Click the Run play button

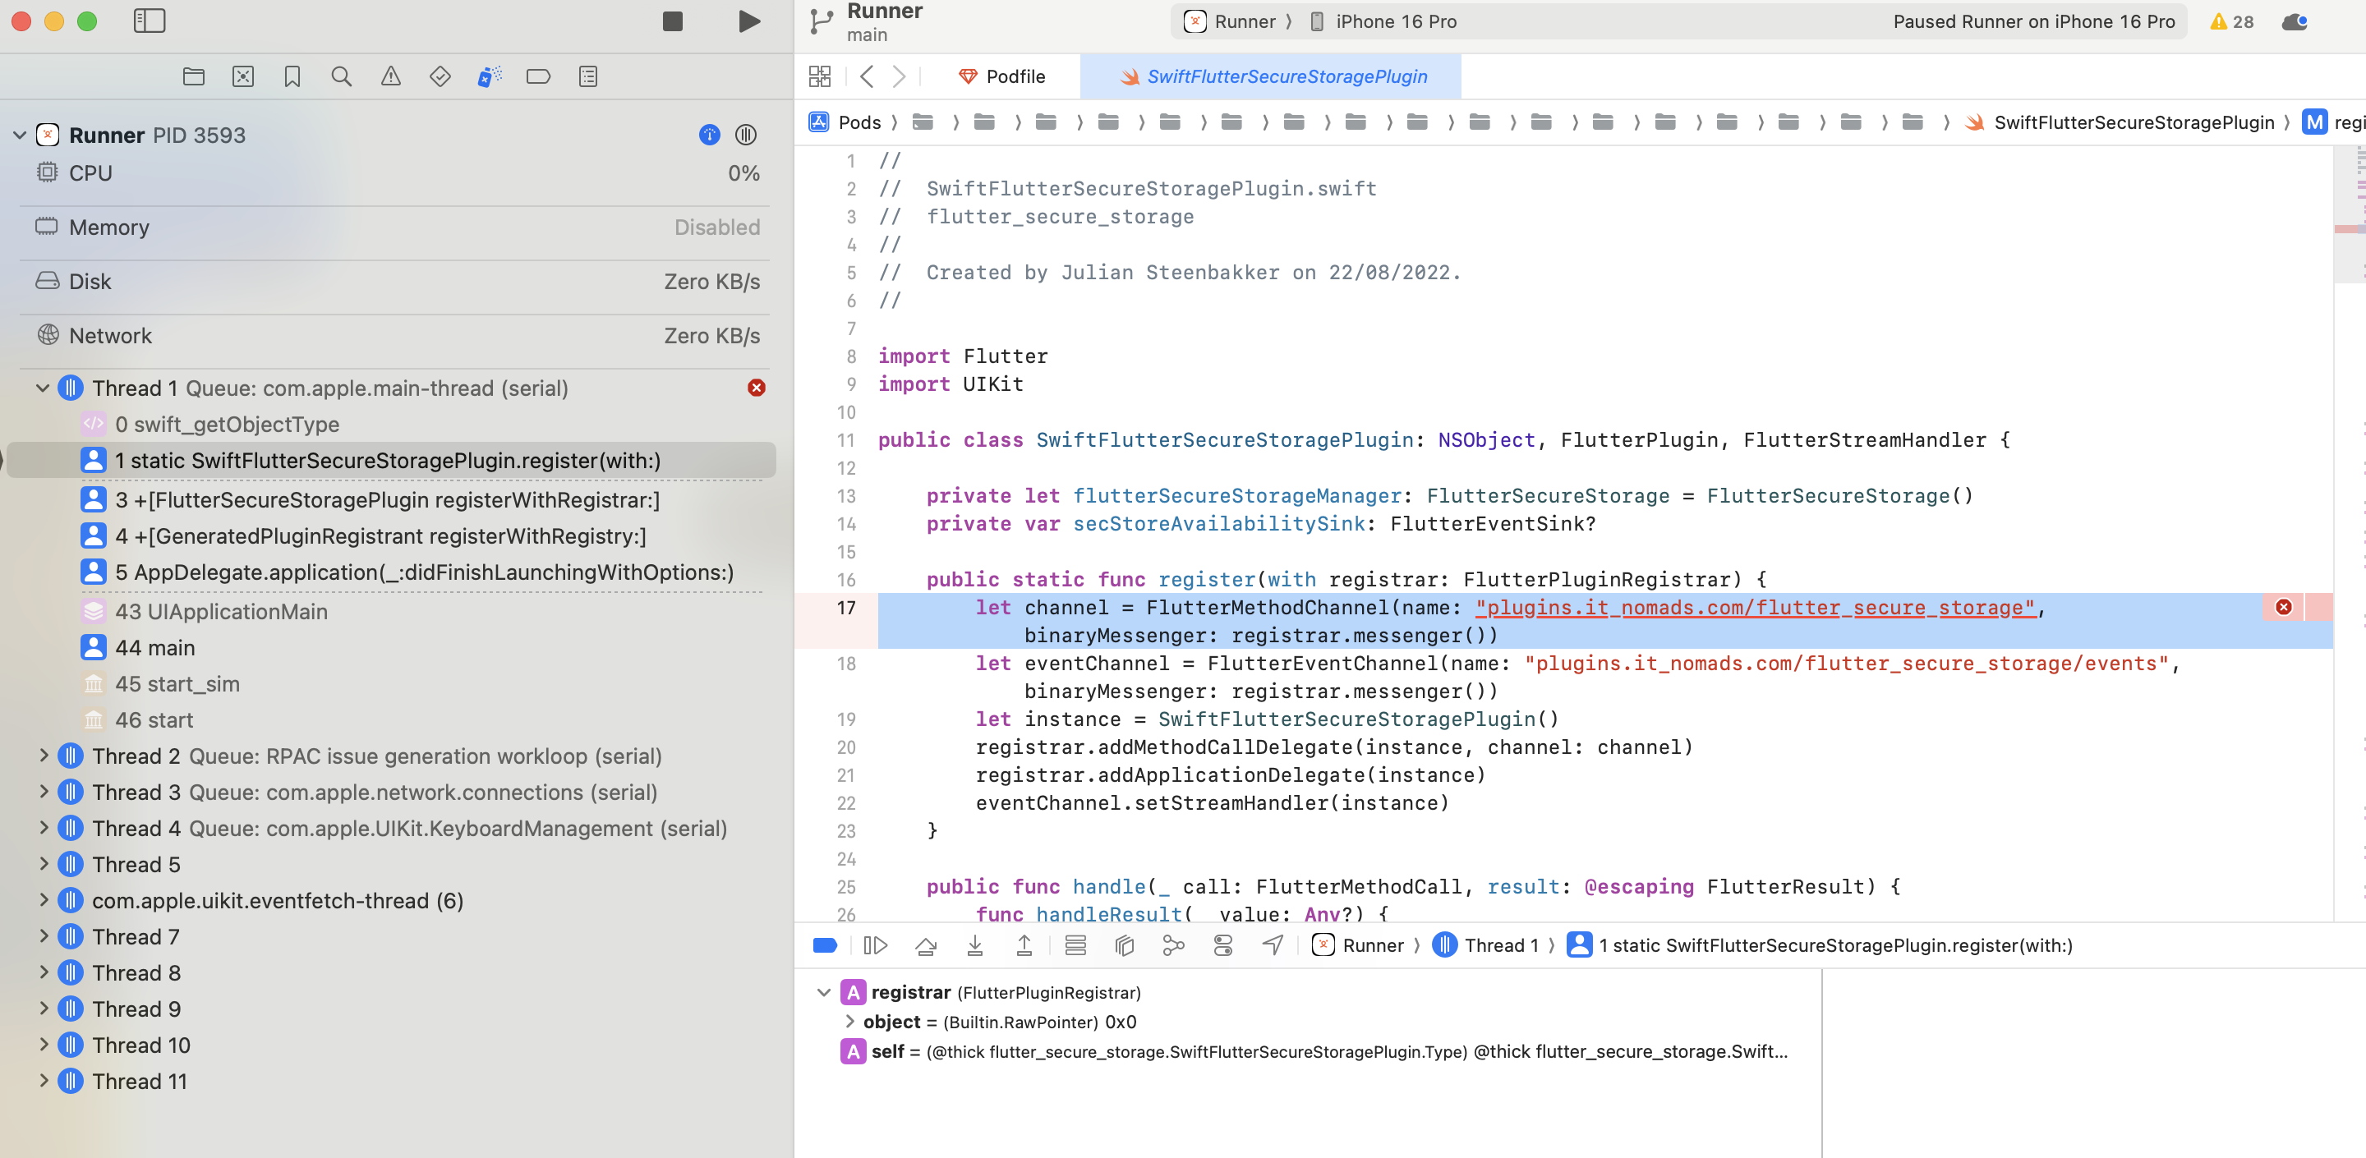pyautogui.click(x=748, y=21)
